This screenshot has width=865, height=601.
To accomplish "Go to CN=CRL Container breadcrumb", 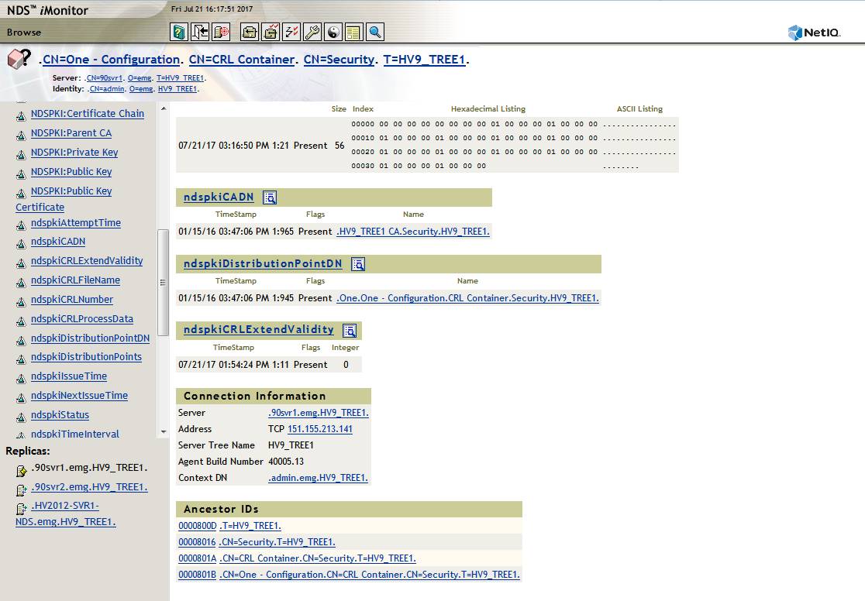I will tap(242, 60).
